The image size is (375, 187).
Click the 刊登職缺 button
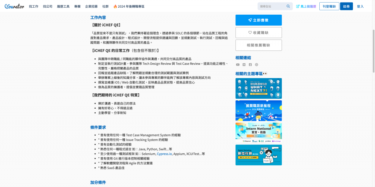[x=329, y=7]
